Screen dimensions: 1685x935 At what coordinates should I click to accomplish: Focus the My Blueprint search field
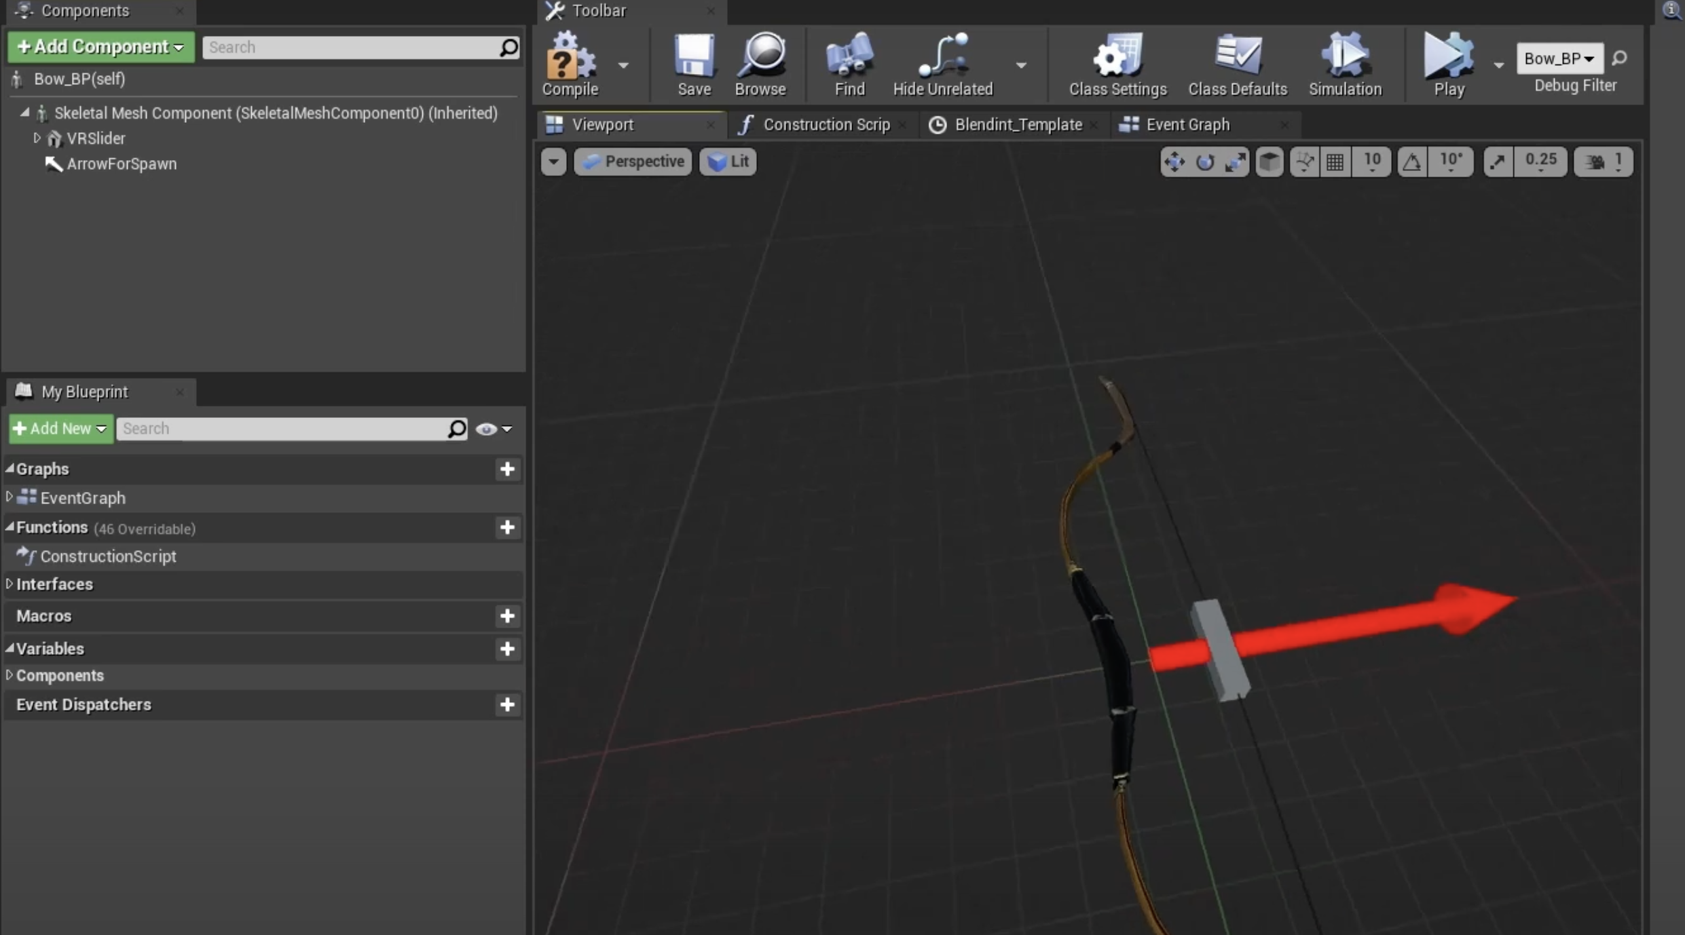282,429
